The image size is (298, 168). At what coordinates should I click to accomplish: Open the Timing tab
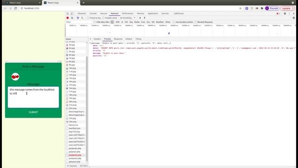(x=138, y=39)
